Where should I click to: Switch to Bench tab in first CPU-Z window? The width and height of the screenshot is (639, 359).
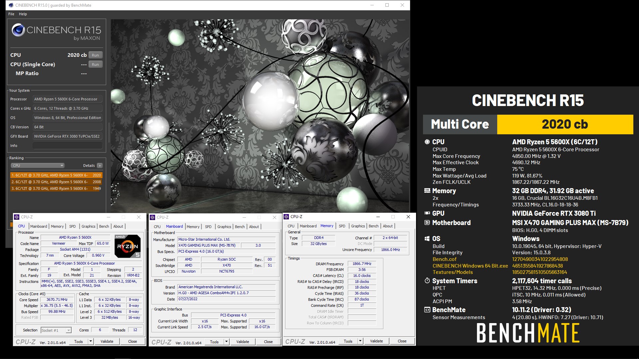pyautogui.click(x=104, y=226)
